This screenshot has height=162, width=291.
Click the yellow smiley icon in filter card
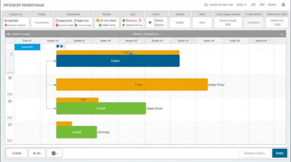98,20
